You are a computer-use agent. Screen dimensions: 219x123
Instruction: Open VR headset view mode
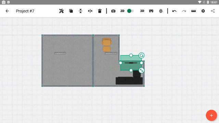pos(151,11)
